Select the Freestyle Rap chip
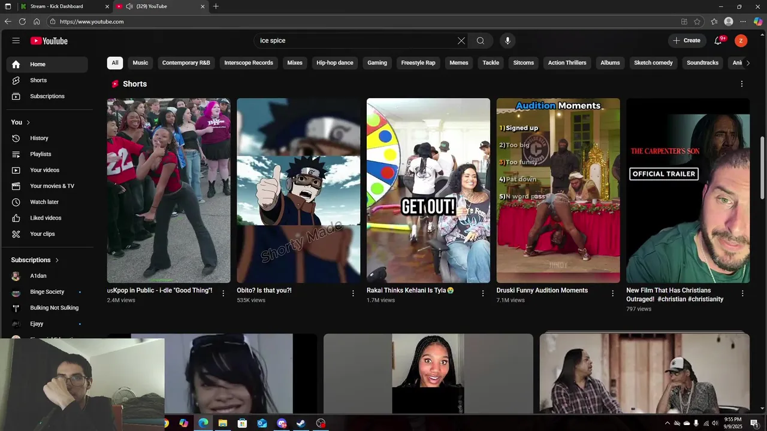Viewport: 767px width, 431px height. [x=418, y=63]
